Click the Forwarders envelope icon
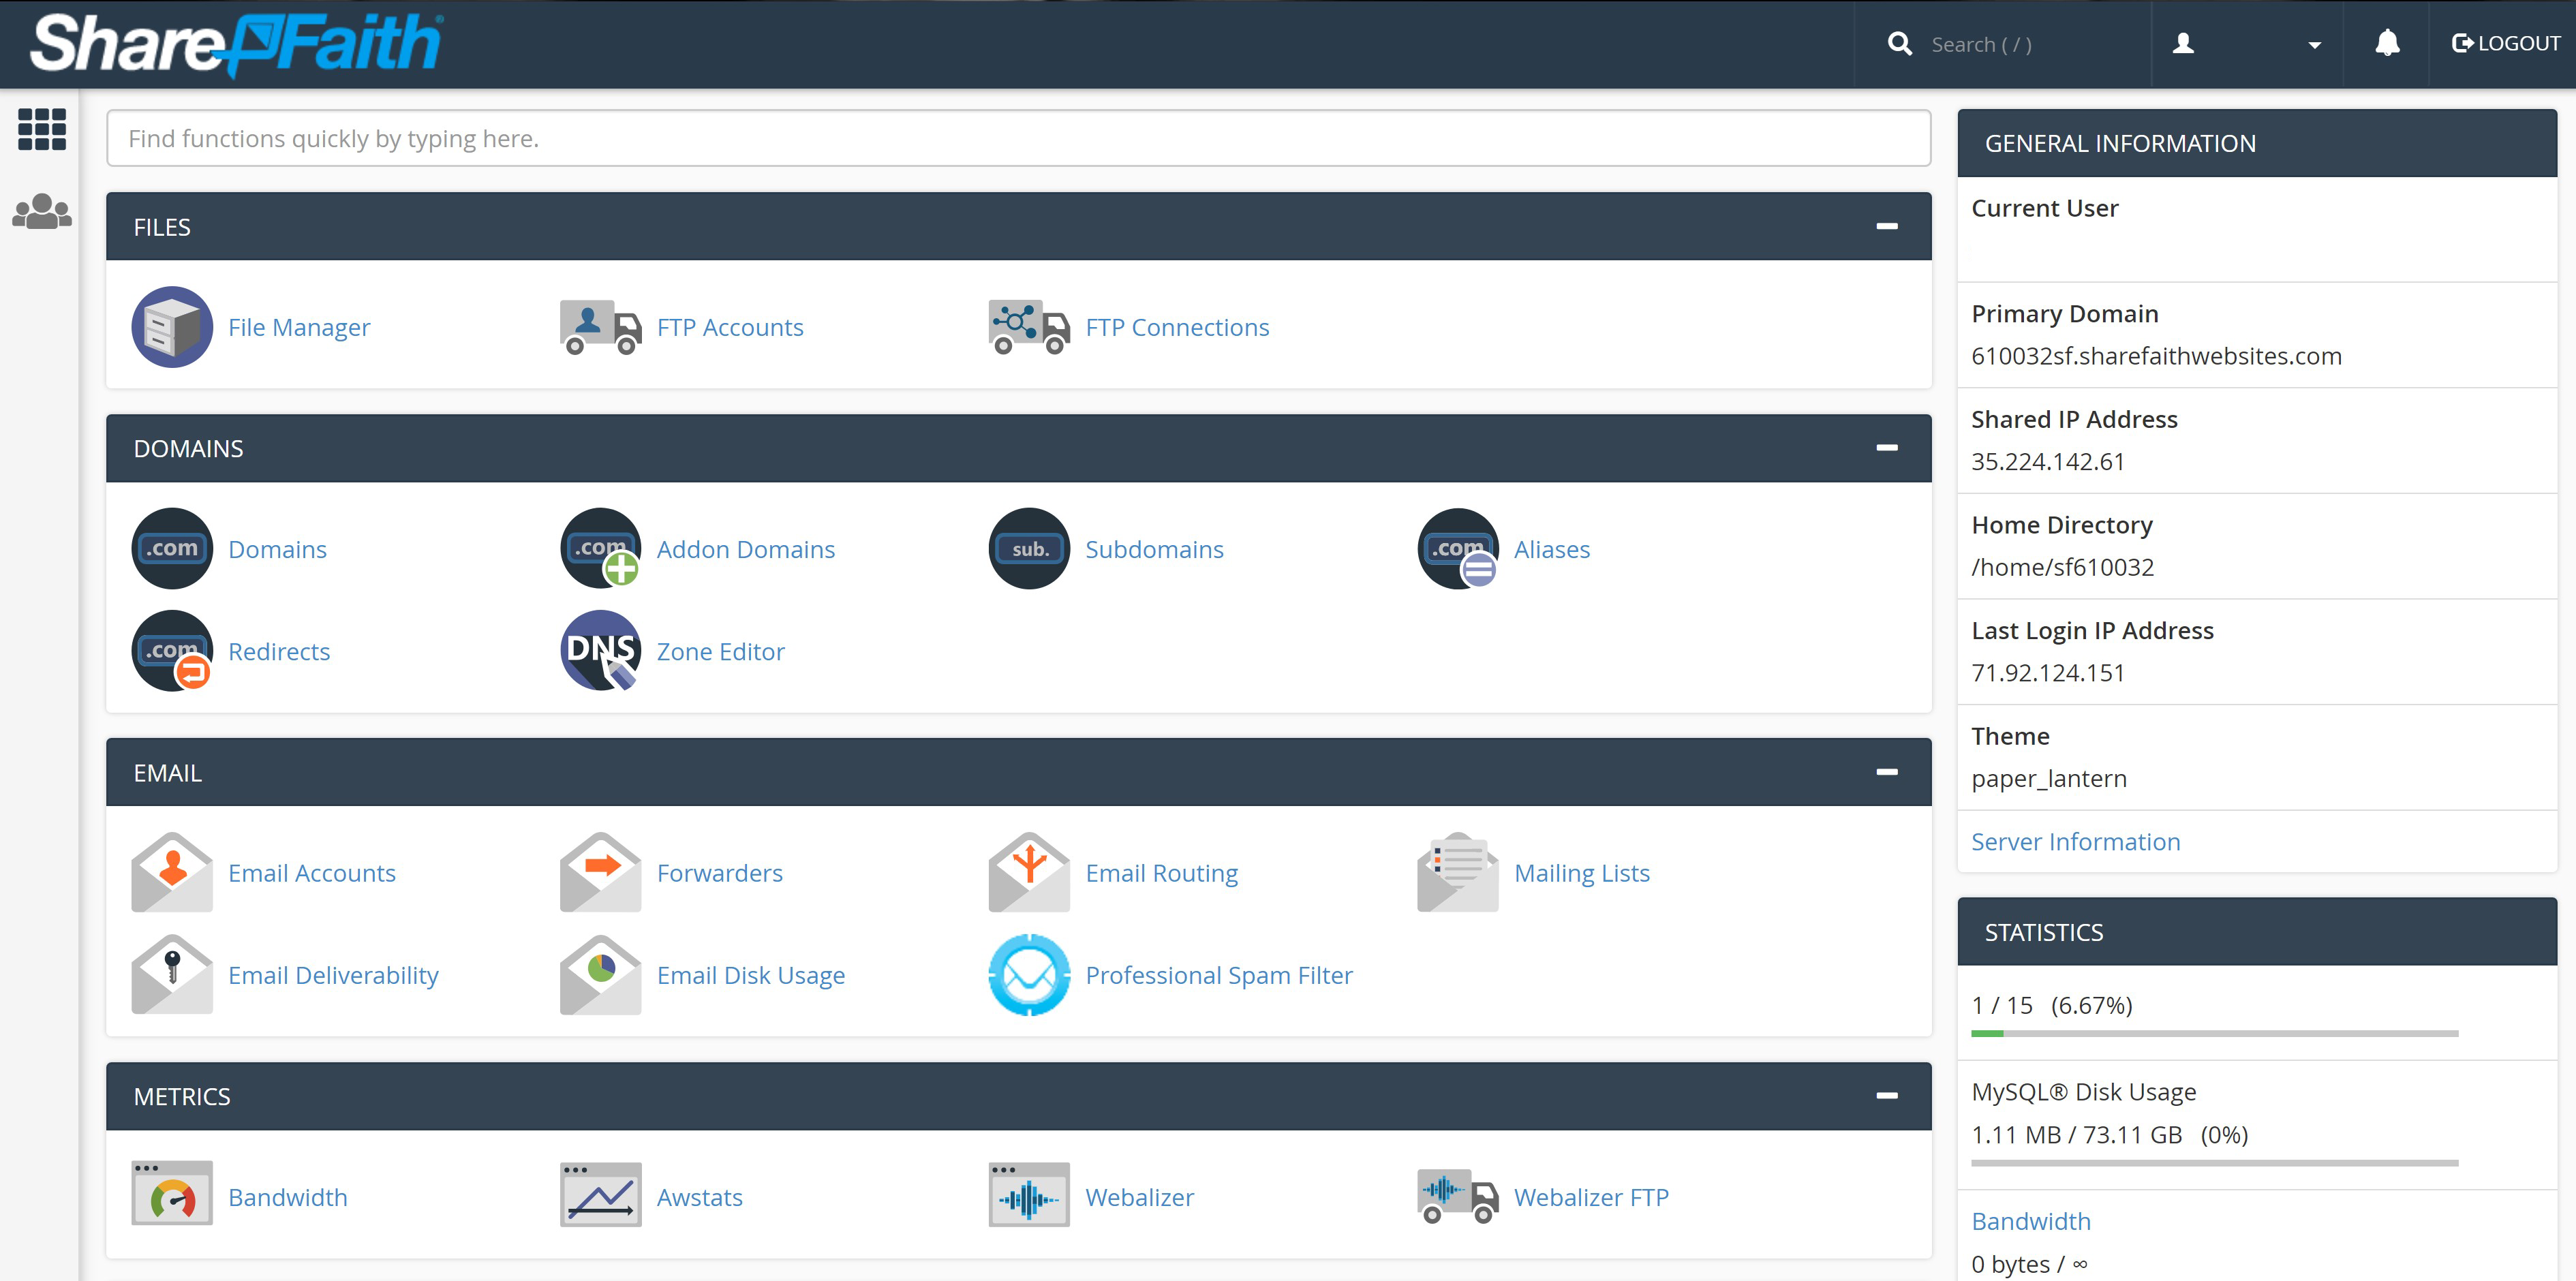The width and height of the screenshot is (2576, 1281). tap(600, 873)
